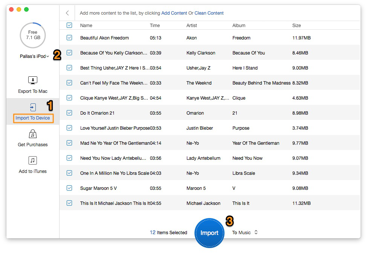The image size is (367, 256).
Task: Click the Import To Device icon
Action: pos(33,107)
